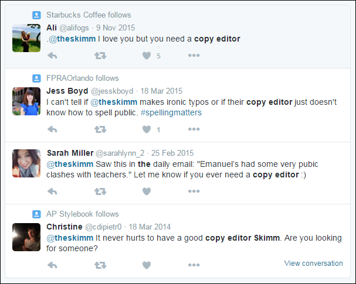
Task: Reply to Christine's tweet
Action: [52, 265]
